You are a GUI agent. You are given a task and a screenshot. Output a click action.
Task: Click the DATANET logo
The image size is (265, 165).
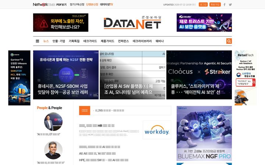point(132,23)
